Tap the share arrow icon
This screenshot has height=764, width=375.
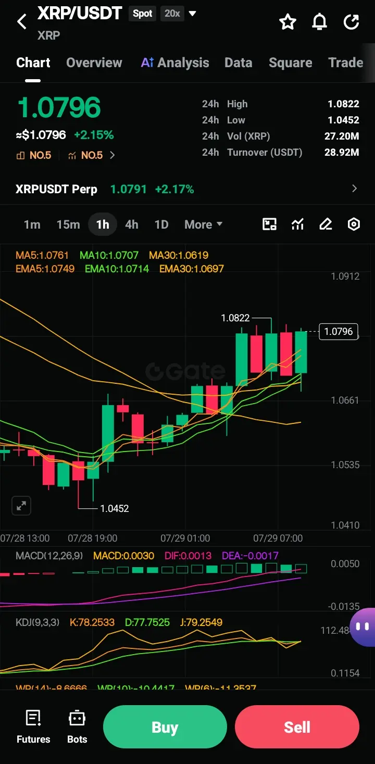click(352, 22)
